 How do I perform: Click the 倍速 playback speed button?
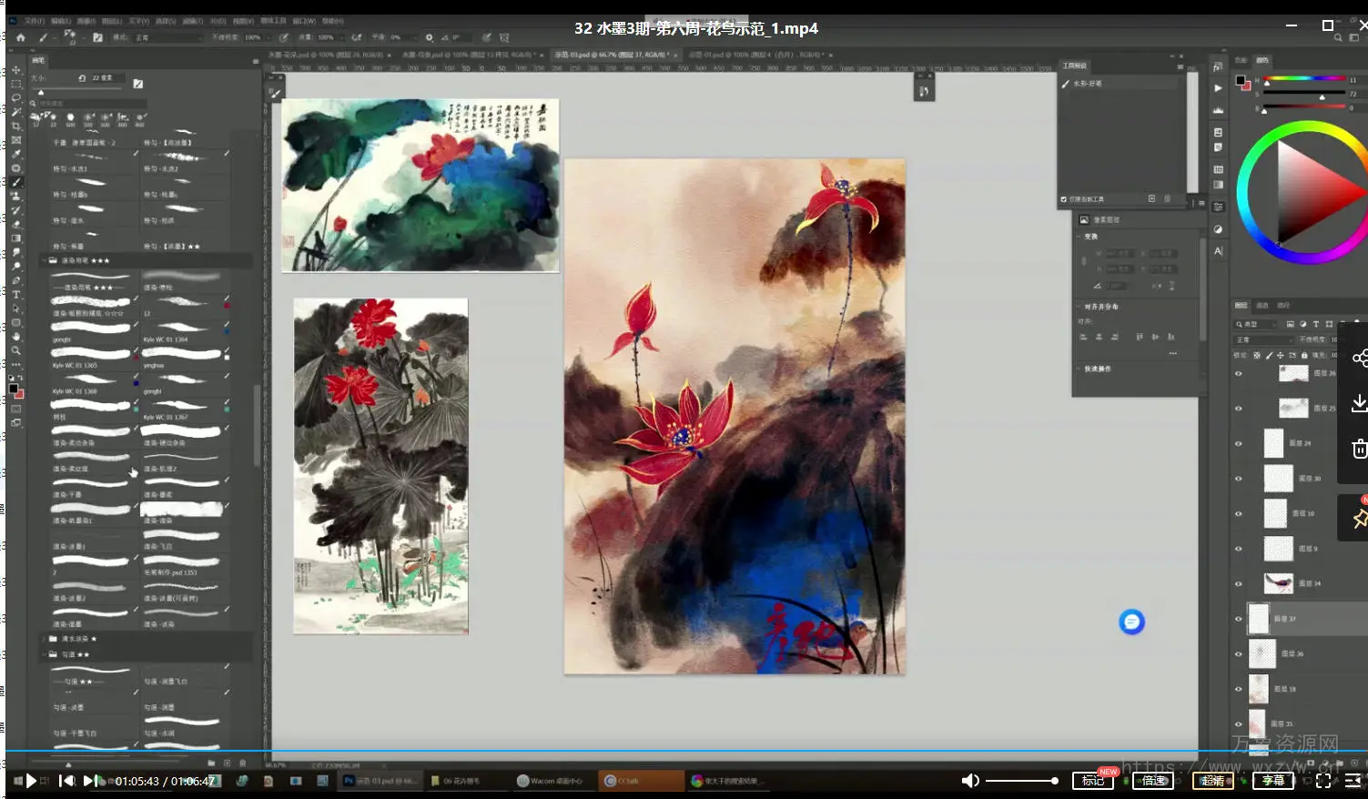pos(1153,781)
